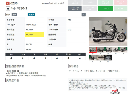Image resolution: width=134 pixels, height=96 pixels.
Task: Click the grey マイリストメモ 削除 button
Action: pyautogui.click(x=90, y=8)
